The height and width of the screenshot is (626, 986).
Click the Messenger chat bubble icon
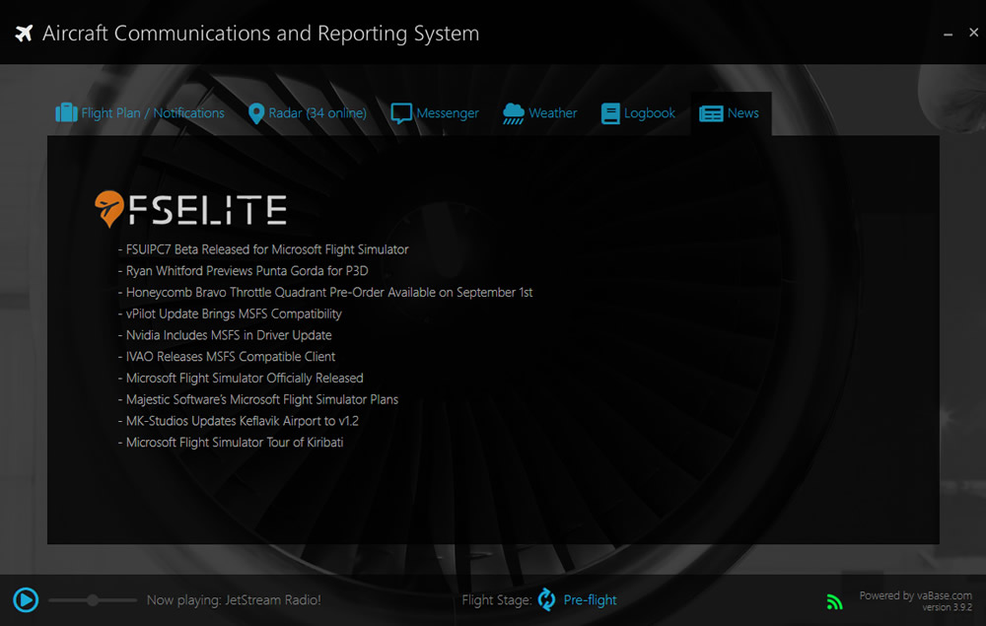point(401,113)
